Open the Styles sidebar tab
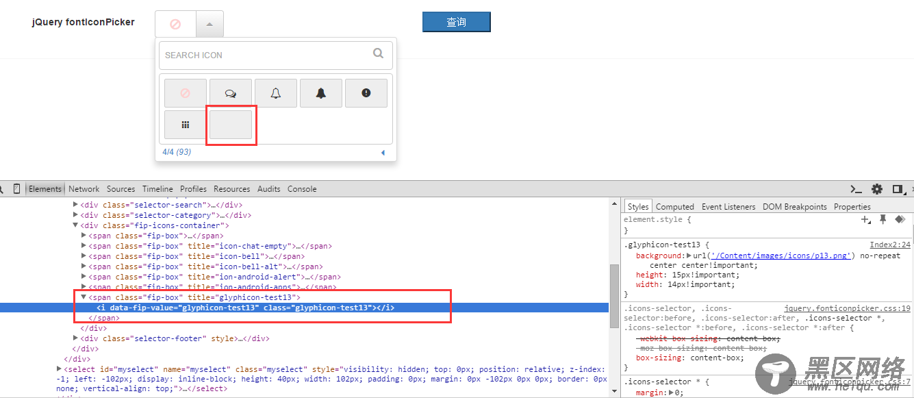 [x=638, y=206]
